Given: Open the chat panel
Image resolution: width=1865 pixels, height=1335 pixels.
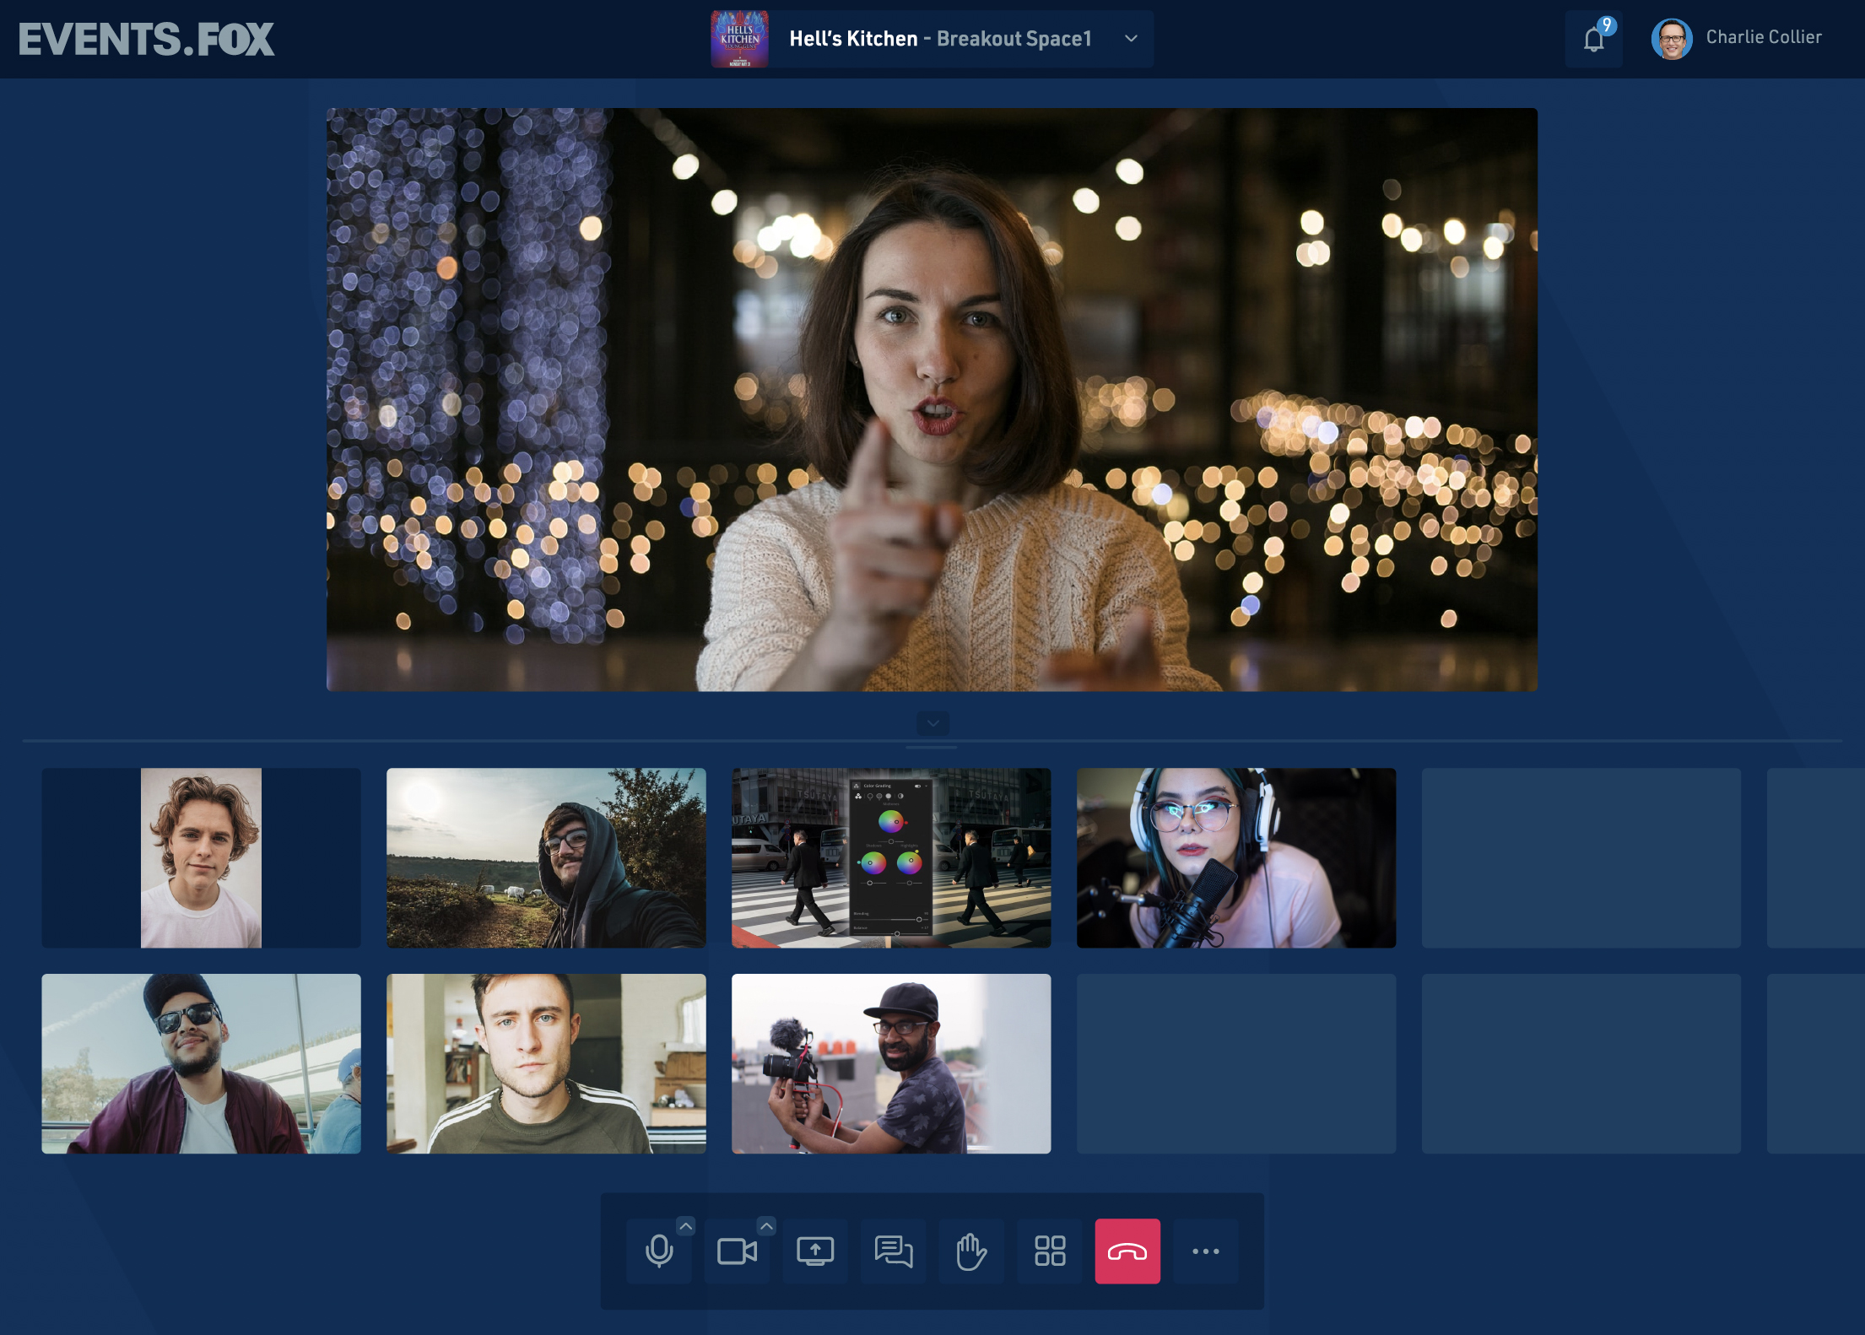Looking at the screenshot, I should 893,1251.
